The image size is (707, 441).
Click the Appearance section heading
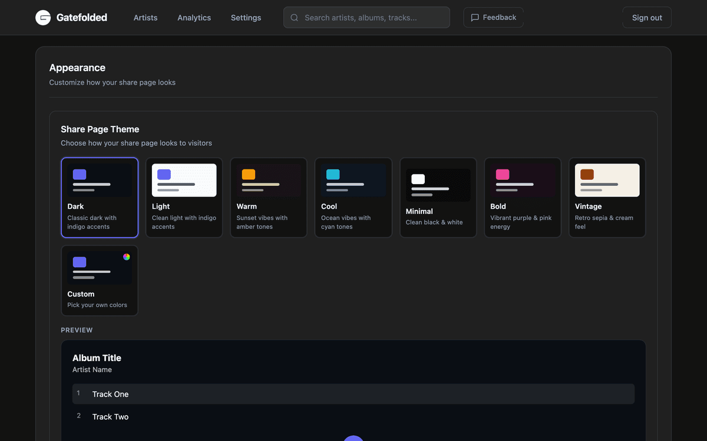coord(77,68)
